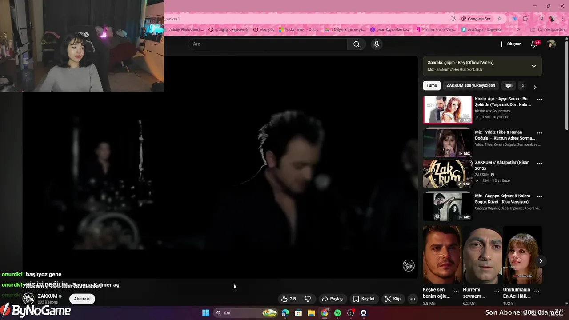The width and height of the screenshot is (569, 320).
Task: Open options for Sagopa Kajmer mix
Action: click(539, 196)
